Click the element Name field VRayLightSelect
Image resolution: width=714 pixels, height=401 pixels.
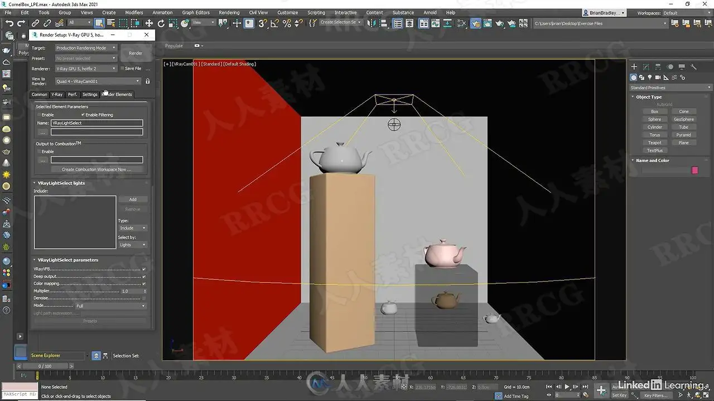coord(97,123)
